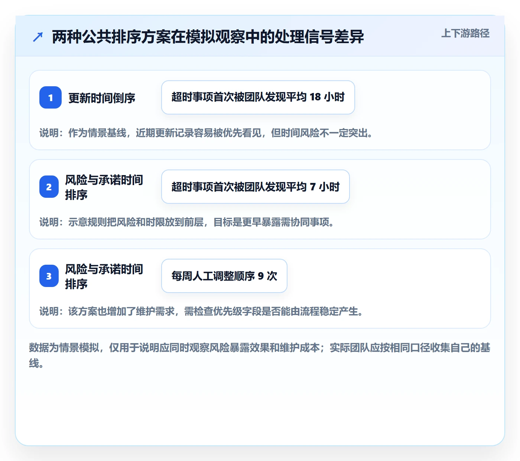
Task: Click the 每周人工调整顺序 9 次 pill
Action: pyautogui.click(x=224, y=276)
